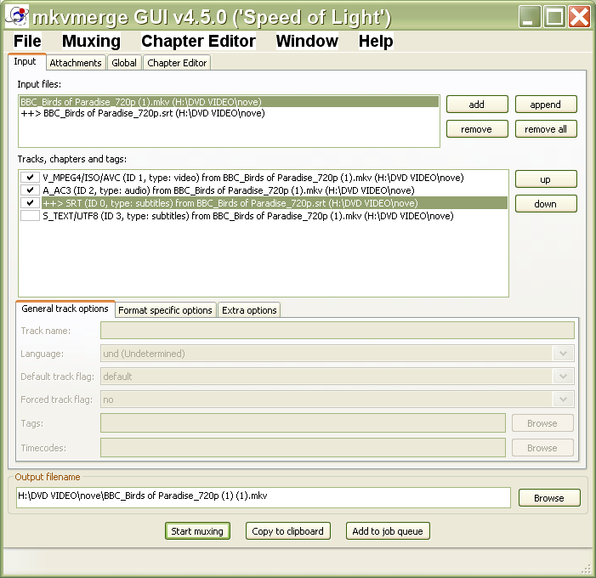Switch to General track options tab
Image resolution: width=596 pixels, height=578 pixels.
(x=65, y=309)
